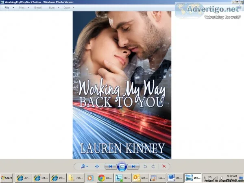Expand the File menu dropdown arrow
Viewport: 244px width, 183px height.
[13, 8]
